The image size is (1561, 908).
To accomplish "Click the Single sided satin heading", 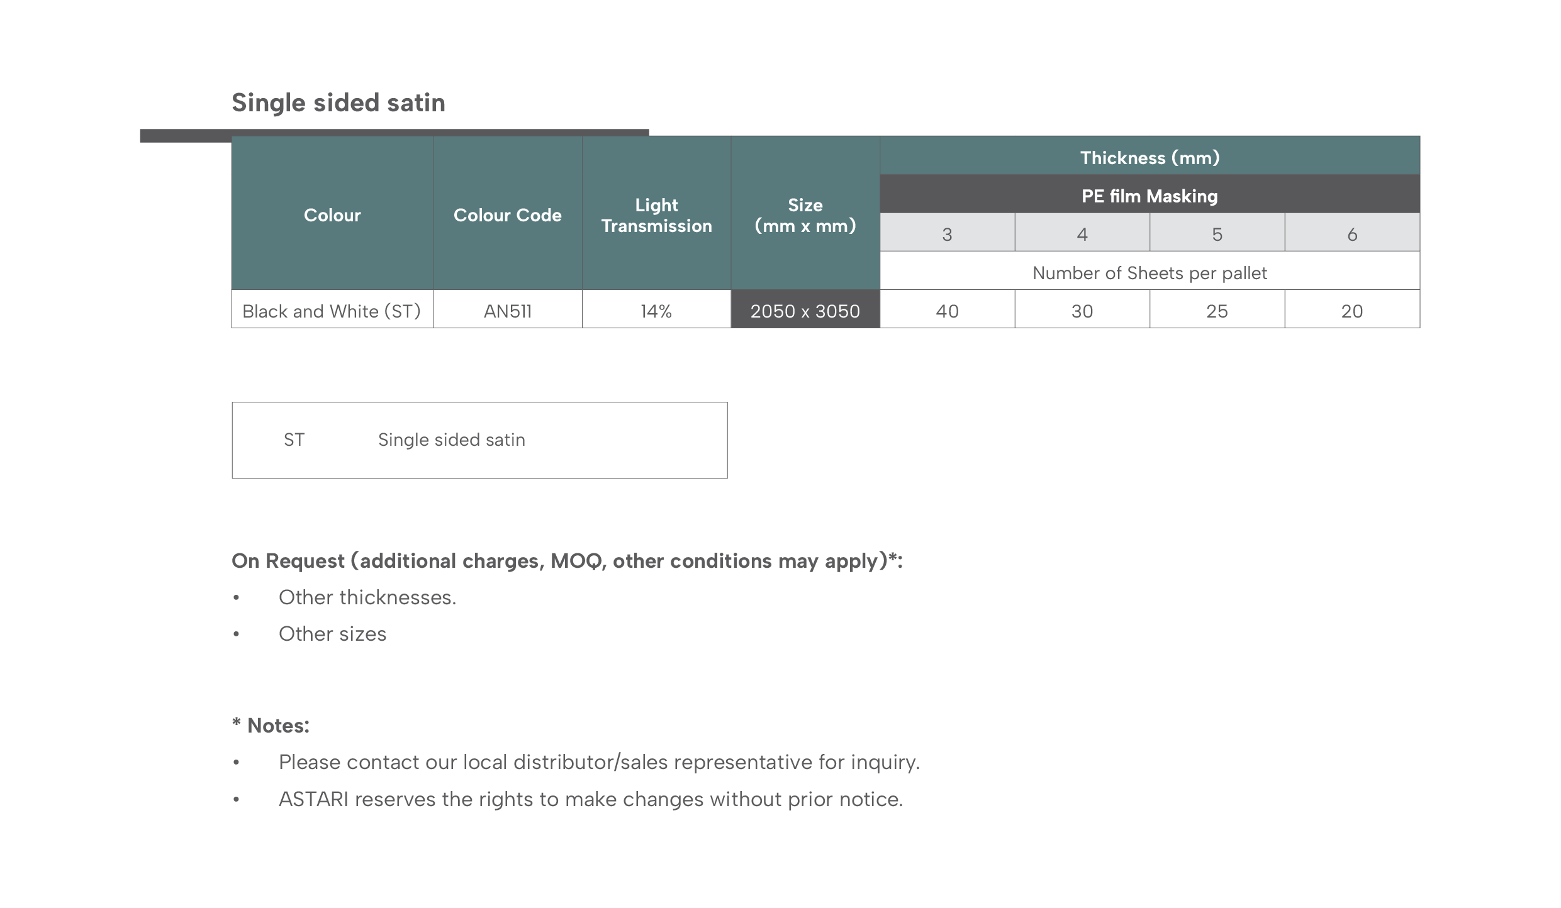I will point(338,102).
